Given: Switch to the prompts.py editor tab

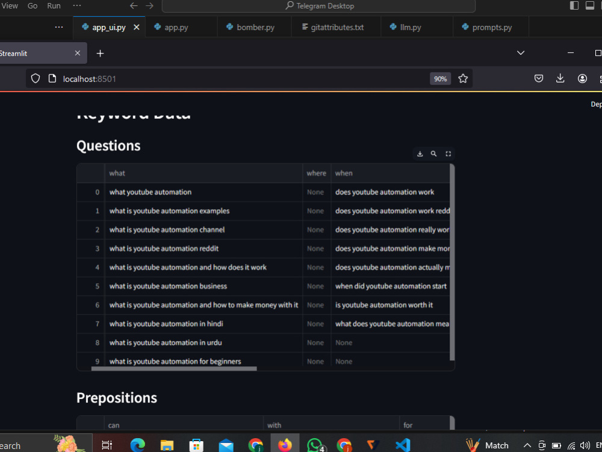Looking at the screenshot, I should pyautogui.click(x=491, y=27).
